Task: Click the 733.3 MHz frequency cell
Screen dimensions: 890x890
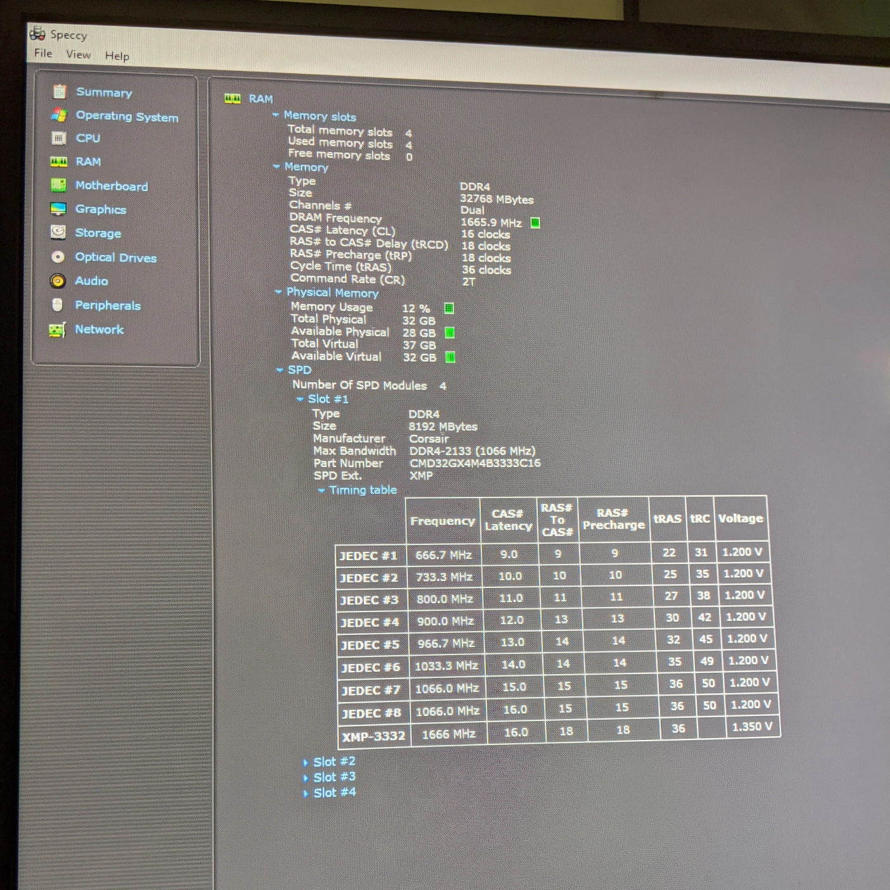Action: pyautogui.click(x=444, y=577)
